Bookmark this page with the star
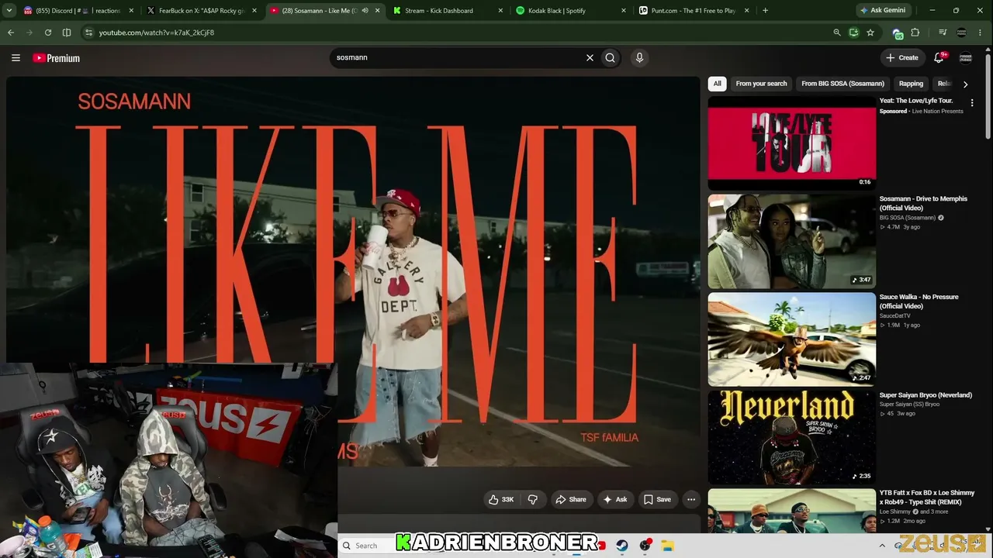 tap(870, 33)
